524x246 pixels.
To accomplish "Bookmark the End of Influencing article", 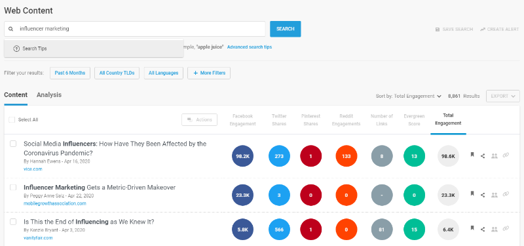I will pos(472,228).
